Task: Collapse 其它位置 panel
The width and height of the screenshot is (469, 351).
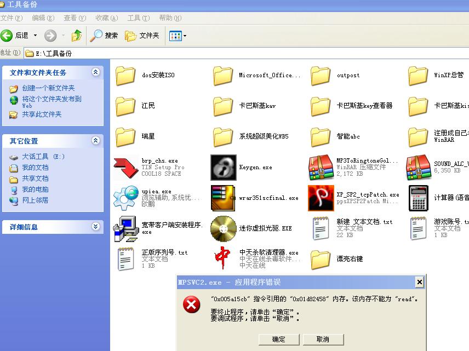Action: (x=96, y=141)
